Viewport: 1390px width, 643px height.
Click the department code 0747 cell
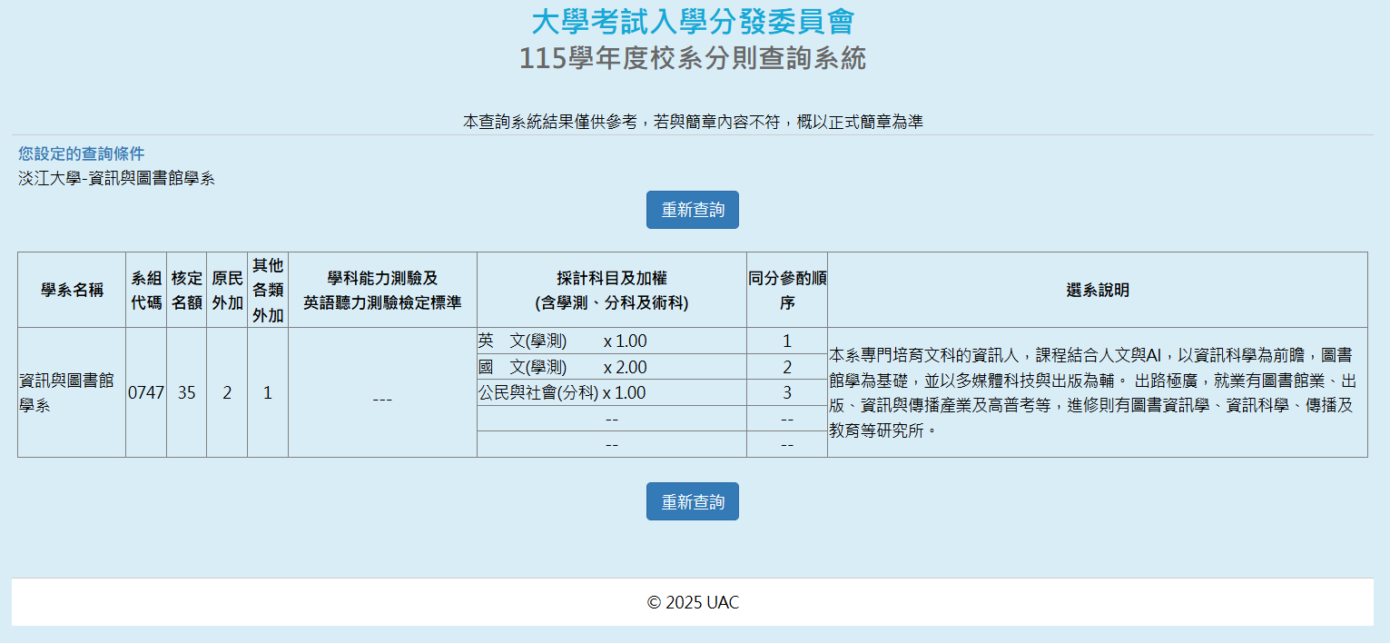146,393
